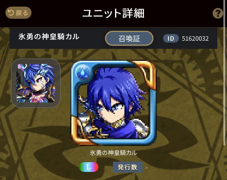The width and height of the screenshot is (227, 180).
Task: Go back with the 戻る button
Action: tap(18, 13)
